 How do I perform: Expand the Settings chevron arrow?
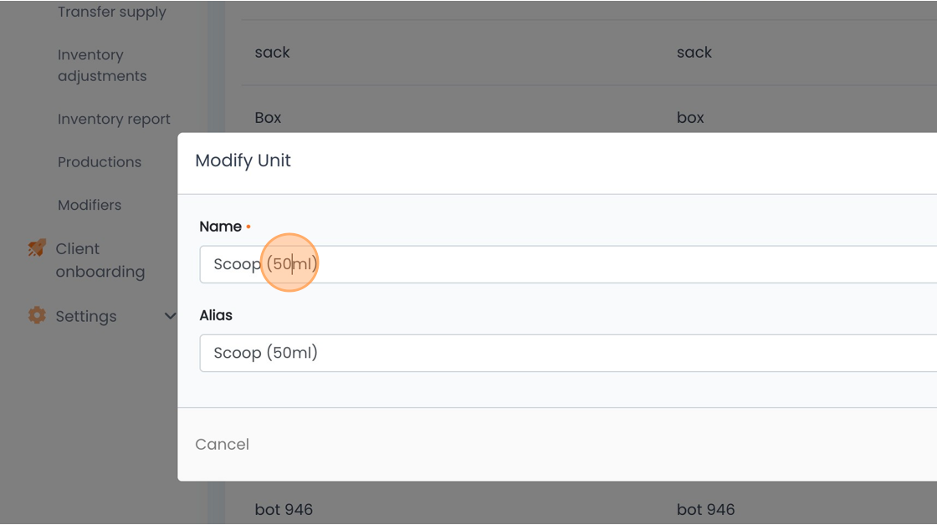(x=170, y=316)
